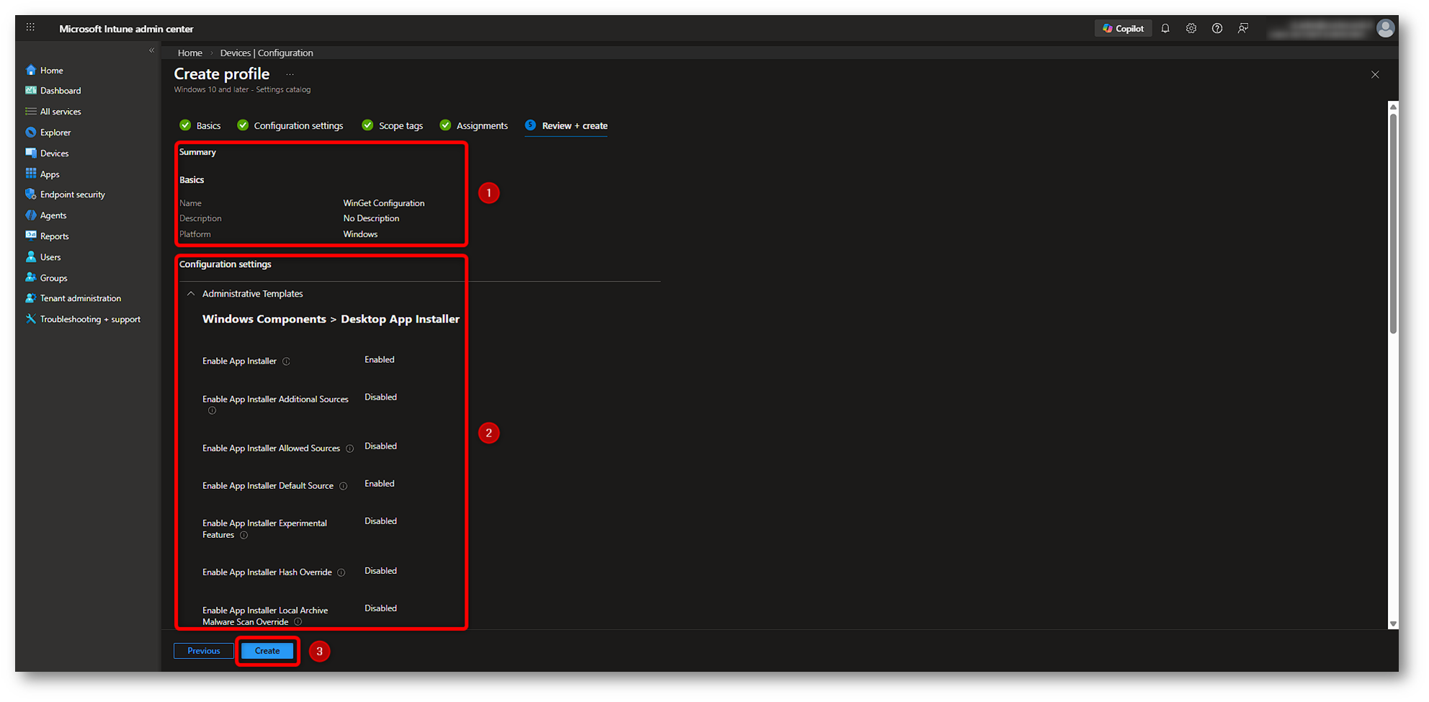Open the feedback icon in the header
1429x702 pixels.
pos(1243,29)
